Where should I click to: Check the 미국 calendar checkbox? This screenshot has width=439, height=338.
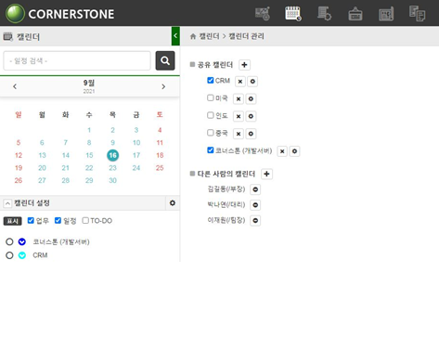click(211, 98)
